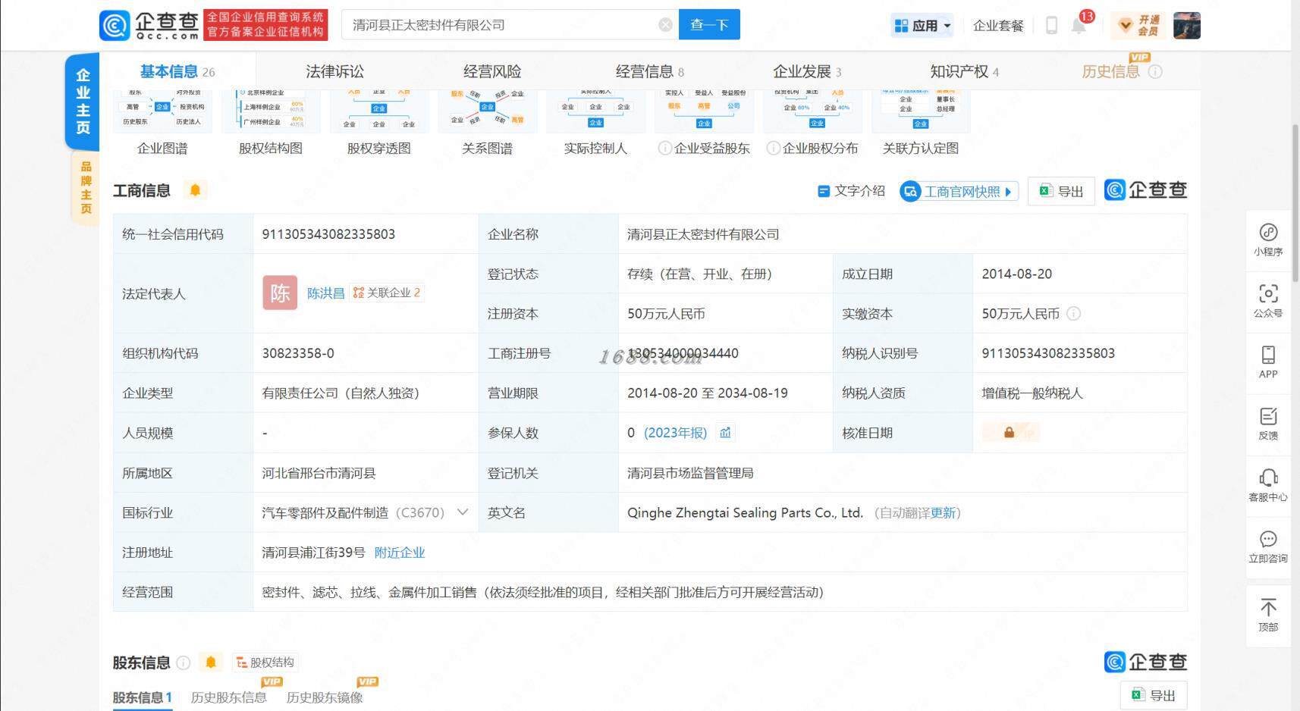Switch to the 法律诉讼 tab

tap(334, 71)
